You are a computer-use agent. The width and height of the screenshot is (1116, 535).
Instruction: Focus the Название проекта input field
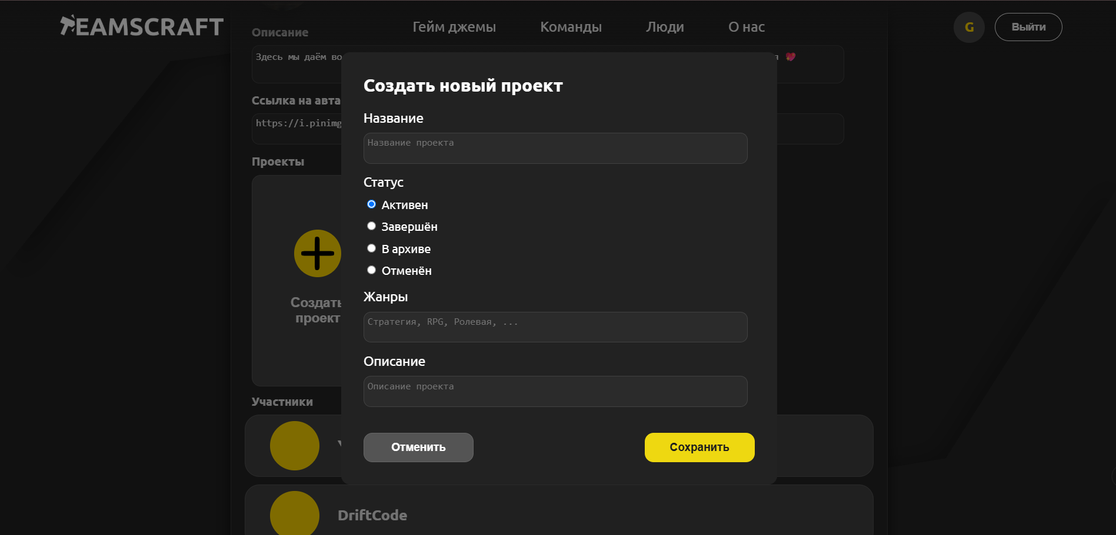click(x=555, y=148)
